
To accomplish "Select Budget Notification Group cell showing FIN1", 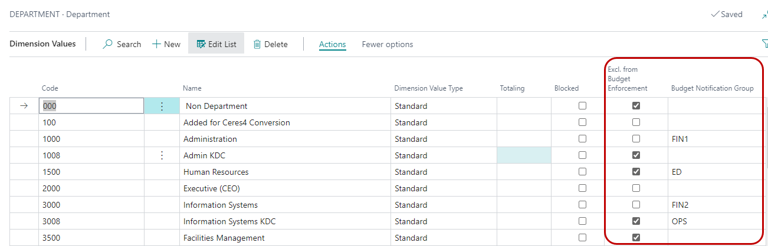I will tap(714, 139).
